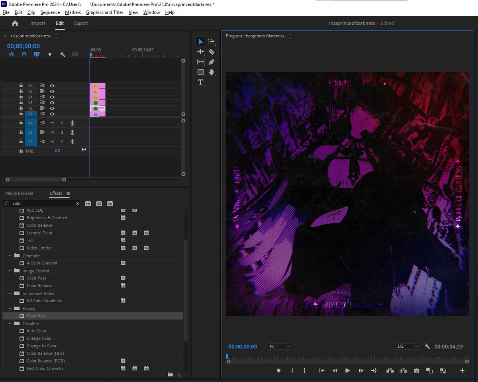The width and height of the screenshot is (478, 382).
Task: Toggle insert sequences as nests icon
Action: point(11,54)
